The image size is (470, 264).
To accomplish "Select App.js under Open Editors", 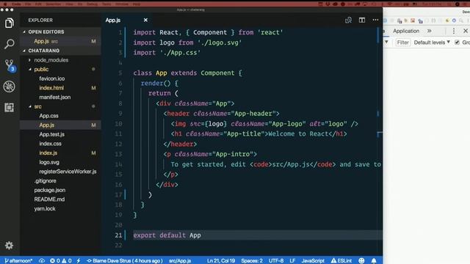I will [x=61, y=41].
